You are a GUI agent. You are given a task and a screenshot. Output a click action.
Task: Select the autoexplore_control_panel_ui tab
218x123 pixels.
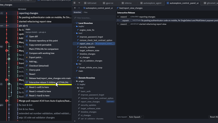[183, 3]
